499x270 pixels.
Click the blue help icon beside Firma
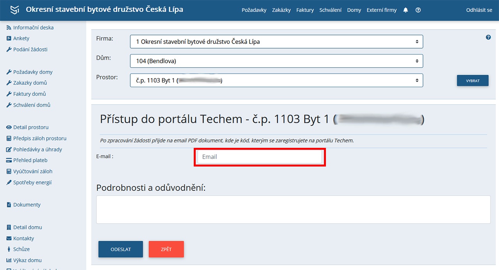tap(488, 37)
